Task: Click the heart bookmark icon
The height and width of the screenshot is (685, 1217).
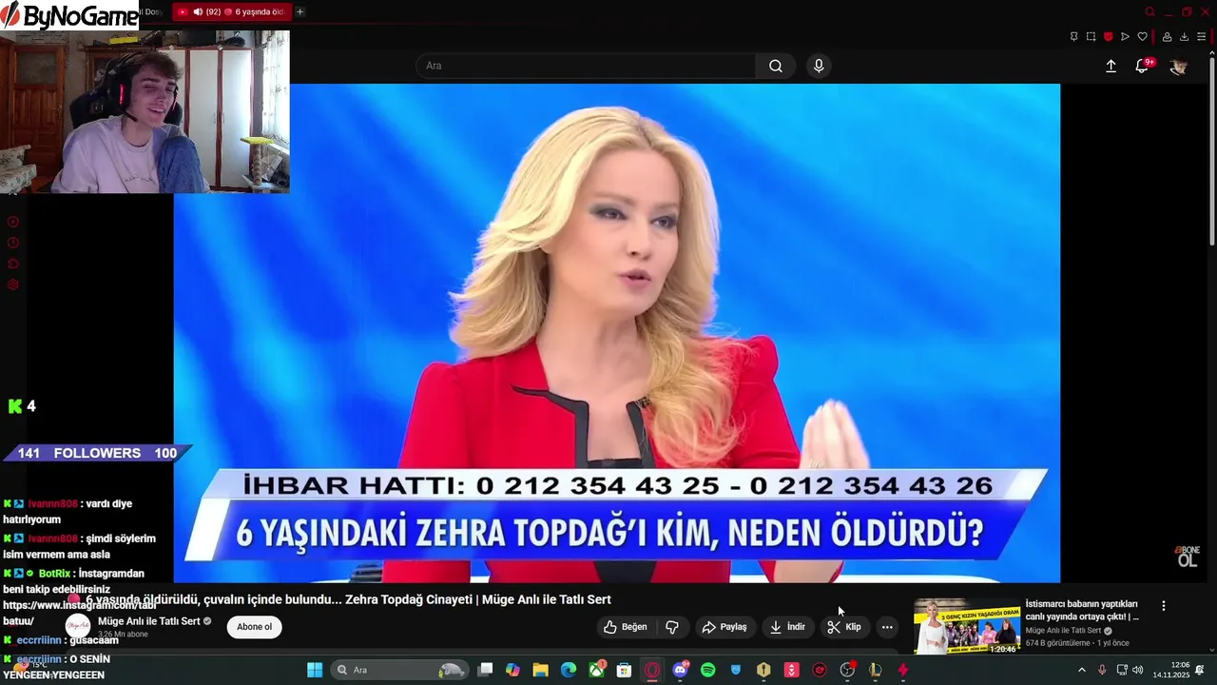Action: pyautogui.click(x=1142, y=37)
